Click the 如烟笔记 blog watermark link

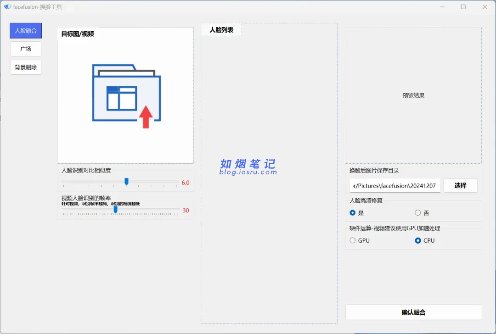click(x=248, y=167)
